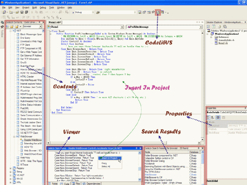247x185 pixels.
Task: Expand the Registry tree node
Action: click(x=10, y=168)
